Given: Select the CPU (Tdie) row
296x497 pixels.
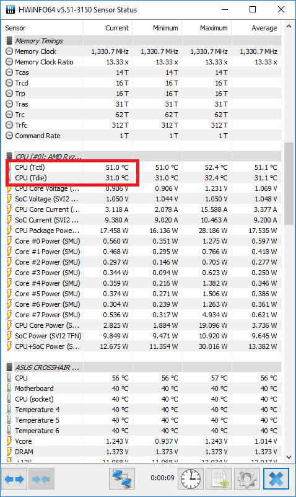Looking at the screenshot, I should point(142,177).
